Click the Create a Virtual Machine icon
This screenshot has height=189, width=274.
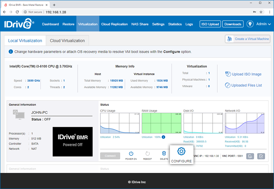click(x=229, y=39)
